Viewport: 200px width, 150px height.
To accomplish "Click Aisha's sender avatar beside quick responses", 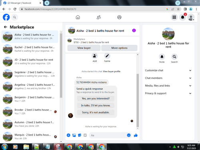I will click(x=70, y=116).
